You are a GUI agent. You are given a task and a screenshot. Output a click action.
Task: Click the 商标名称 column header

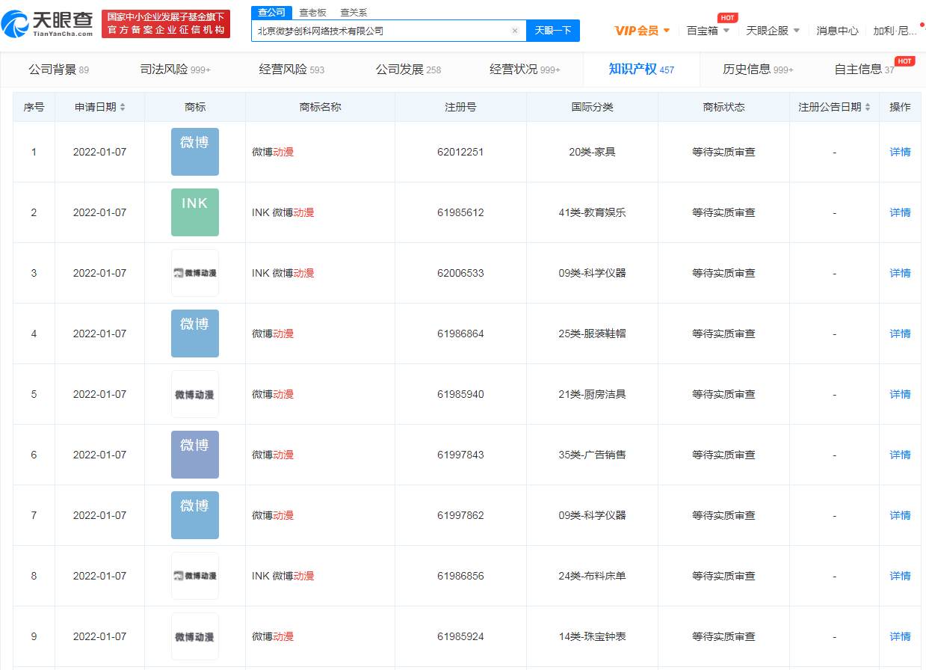click(x=320, y=107)
